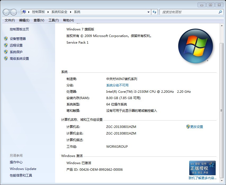The image size is (226, 185).
Task: Close the System window
Action: coord(219,5)
